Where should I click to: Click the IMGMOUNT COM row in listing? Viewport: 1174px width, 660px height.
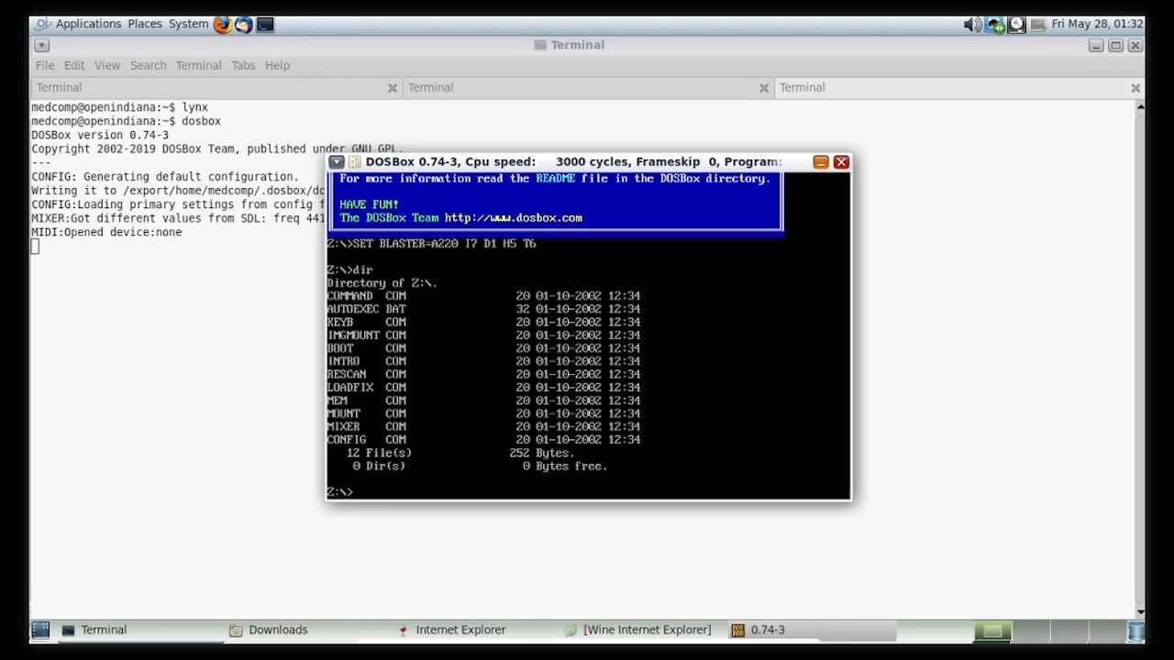tap(483, 335)
